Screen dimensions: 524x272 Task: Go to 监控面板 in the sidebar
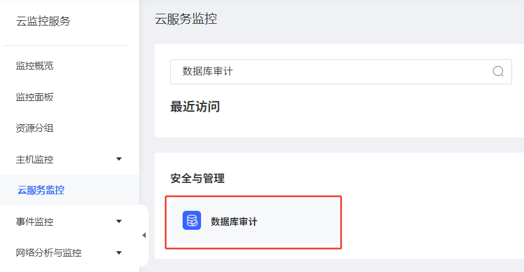pos(34,97)
